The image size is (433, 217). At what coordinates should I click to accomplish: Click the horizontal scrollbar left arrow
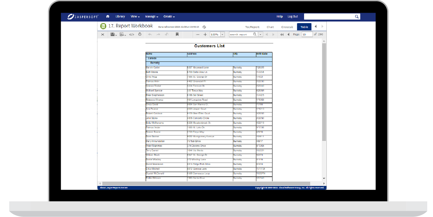pos(100,183)
